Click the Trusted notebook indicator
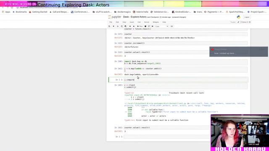The width and height of the screenshot is (269, 151). pyautogui.click(x=233, y=22)
